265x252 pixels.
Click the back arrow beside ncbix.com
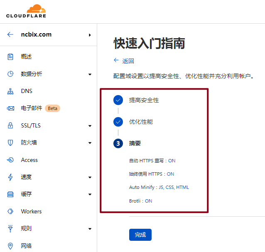(x=10, y=34)
